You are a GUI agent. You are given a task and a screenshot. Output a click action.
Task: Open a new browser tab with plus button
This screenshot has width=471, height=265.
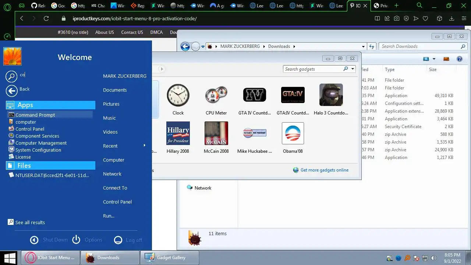[x=396, y=6]
